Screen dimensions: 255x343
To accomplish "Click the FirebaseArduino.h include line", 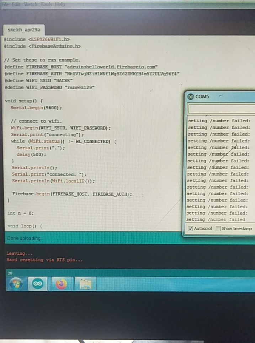I will pos(42,46).
